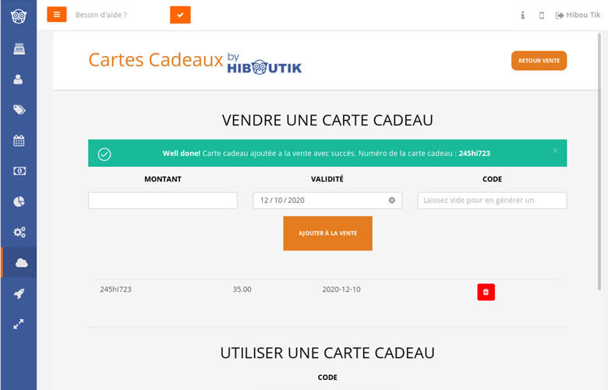Click the info icon in the top bar

pyautogui.click(x=522, y=16)
